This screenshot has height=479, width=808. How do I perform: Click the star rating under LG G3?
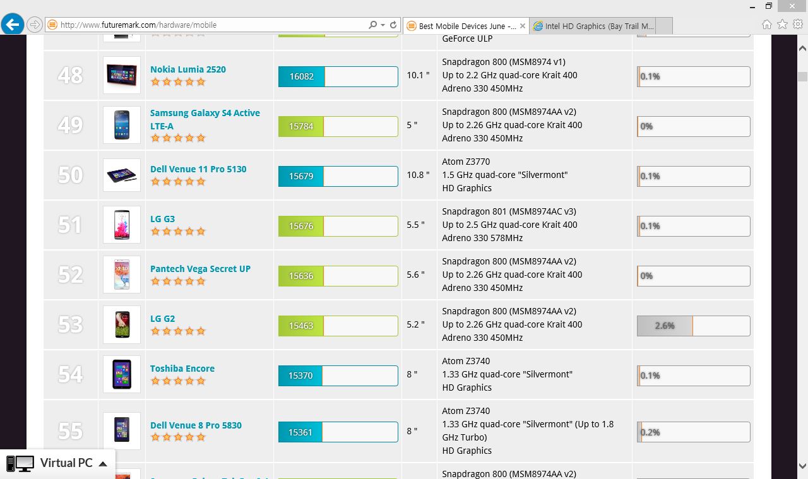178,232
